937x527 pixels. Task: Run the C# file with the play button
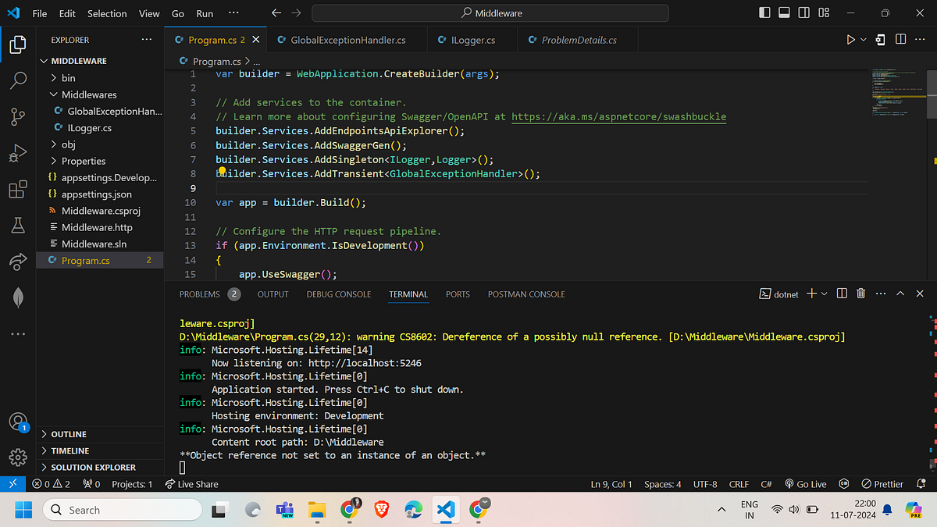tap(849, 39)
